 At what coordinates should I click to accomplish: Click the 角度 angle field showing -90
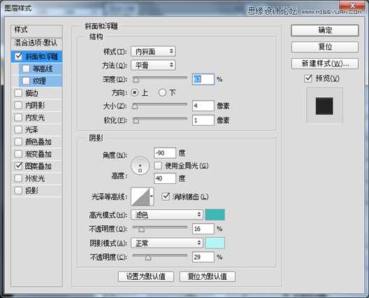pos(165,153)
